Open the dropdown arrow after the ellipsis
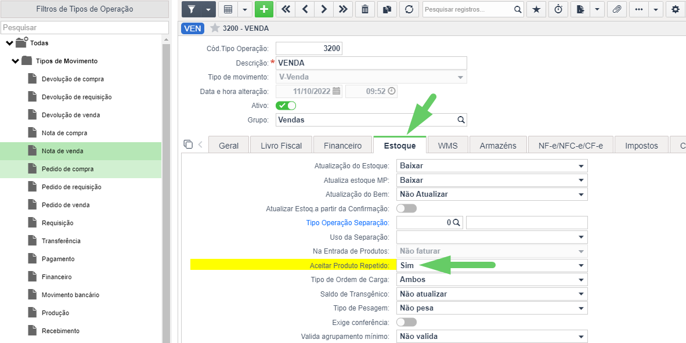 [x=655, y=9]
